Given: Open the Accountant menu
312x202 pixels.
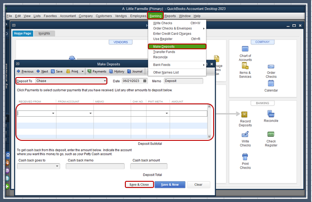Looking at the screenshot, I should 68,16.
